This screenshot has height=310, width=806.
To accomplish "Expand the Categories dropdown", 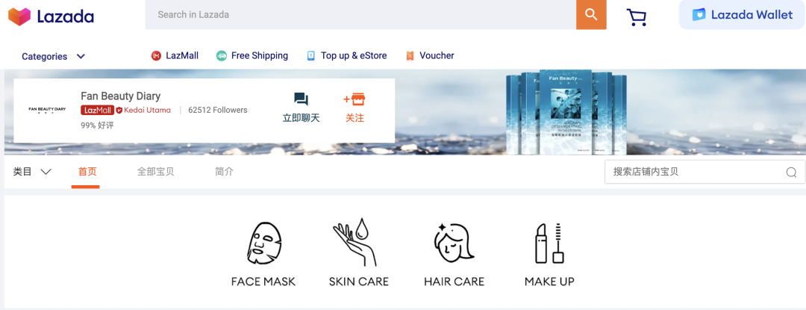I will pos(53,57).
